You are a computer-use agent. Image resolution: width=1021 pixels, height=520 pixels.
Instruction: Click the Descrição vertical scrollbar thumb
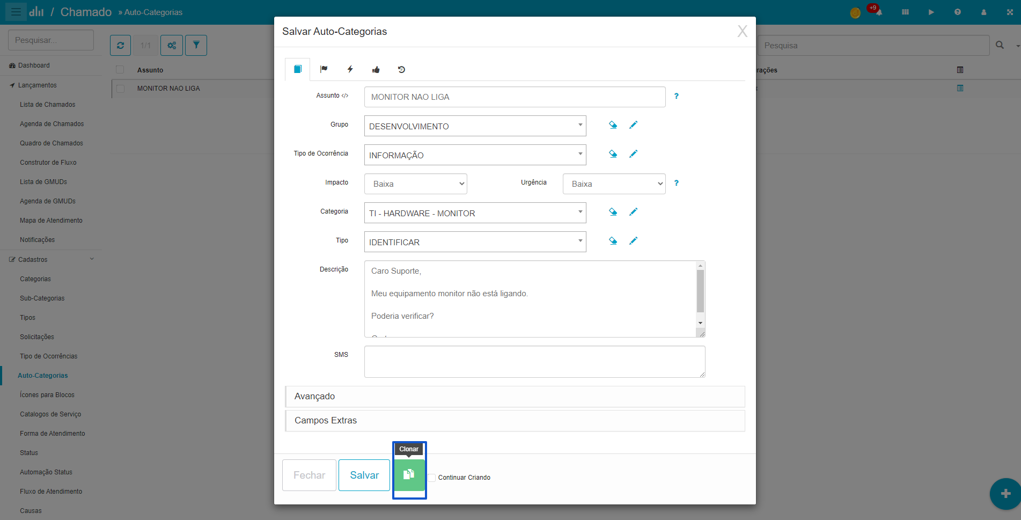click(700, 291)
